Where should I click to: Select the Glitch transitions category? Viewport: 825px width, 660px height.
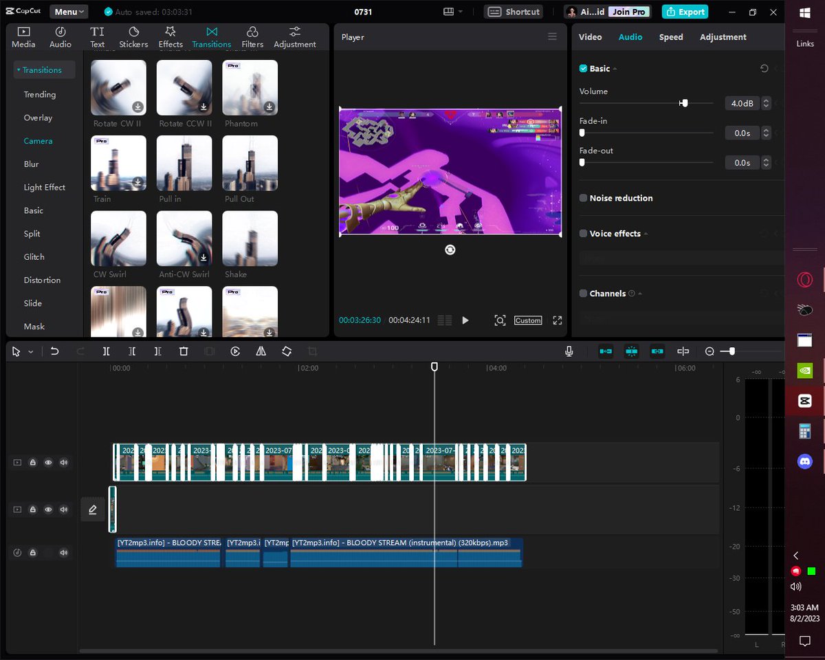34,257
